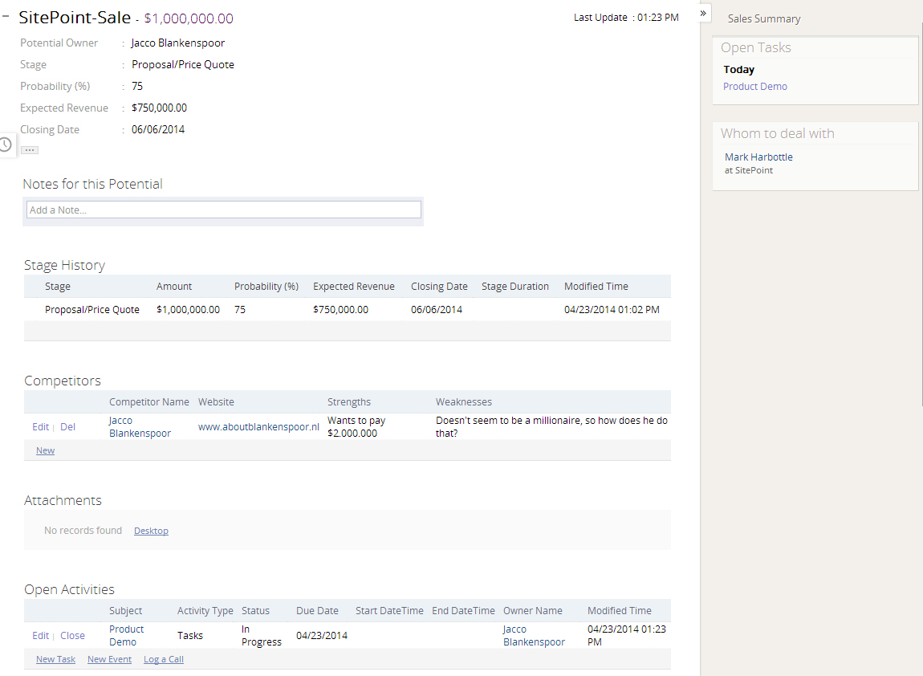This screenshot has height=676, width=923.
Task: Click the SitePoint-Sale title
Action: (75, 18)
